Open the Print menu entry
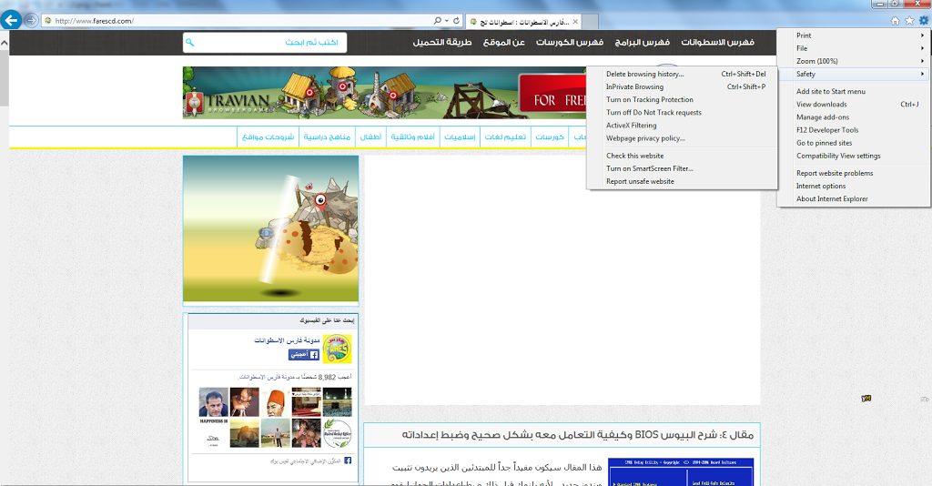932x486 pixels. pyautogui.click(x=853, y=35)
